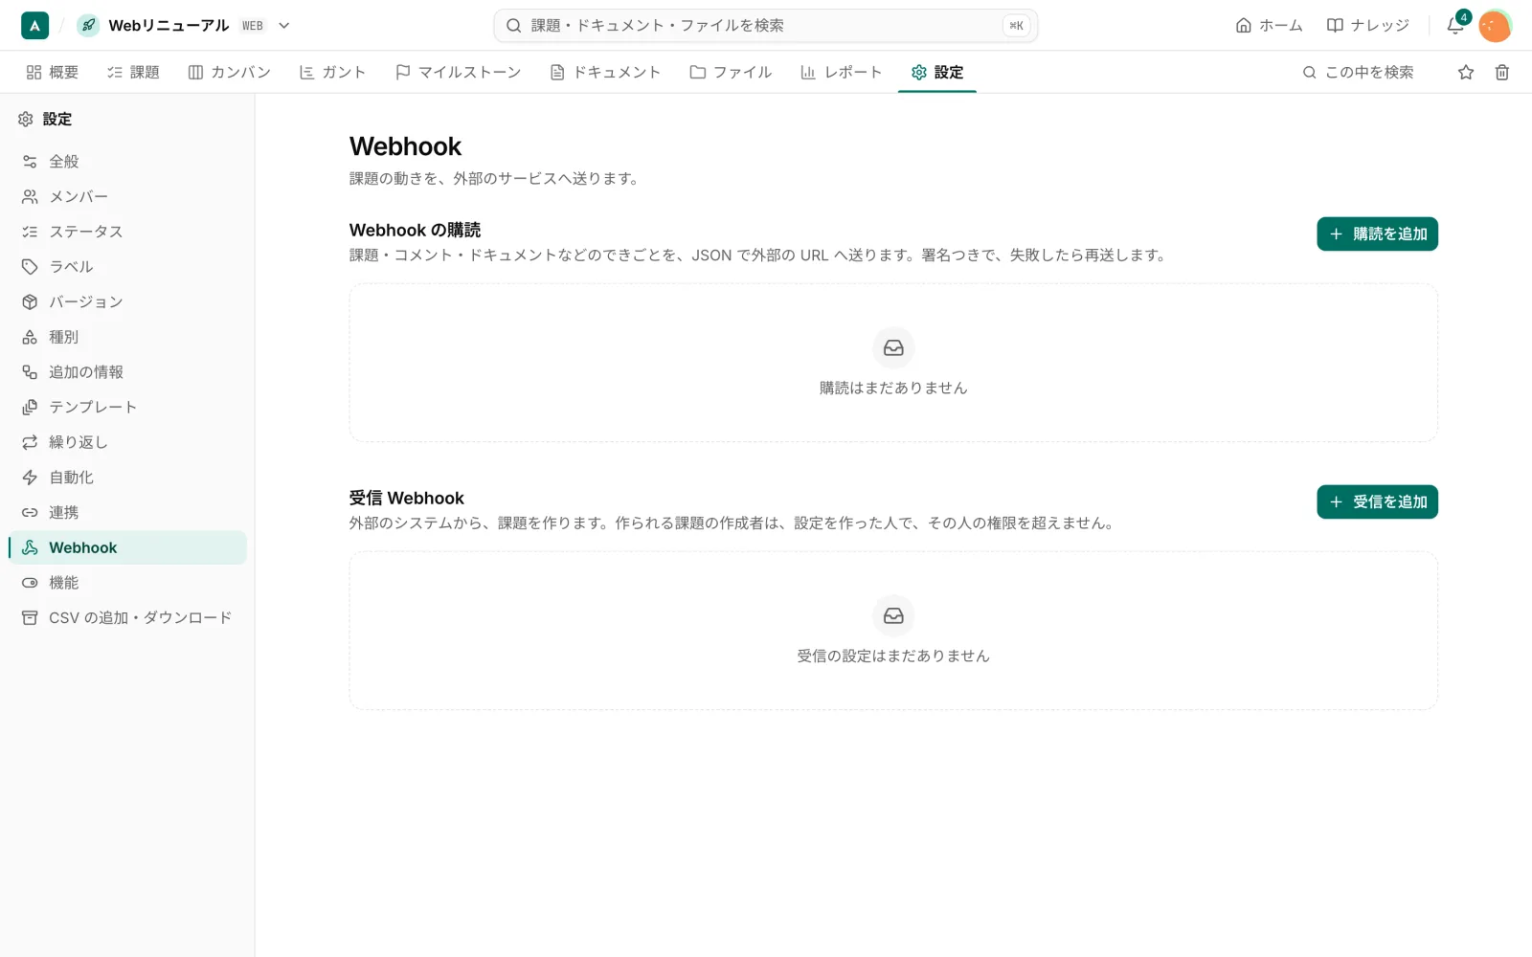
Task: Open the user avatar menu
Action: 1495,26
